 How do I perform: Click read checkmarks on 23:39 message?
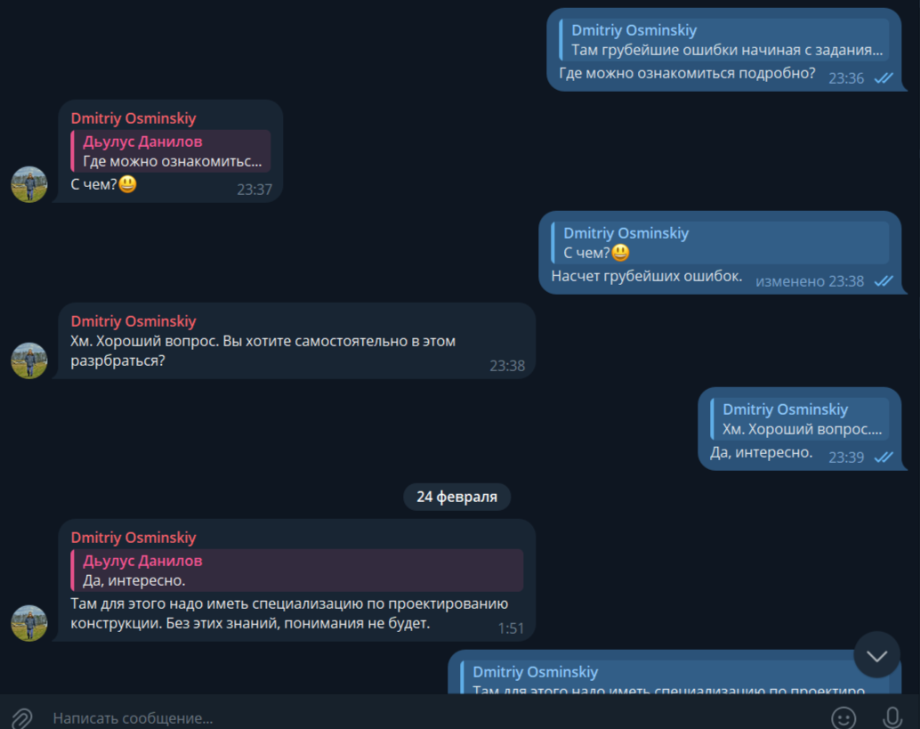tap(884, 458)
